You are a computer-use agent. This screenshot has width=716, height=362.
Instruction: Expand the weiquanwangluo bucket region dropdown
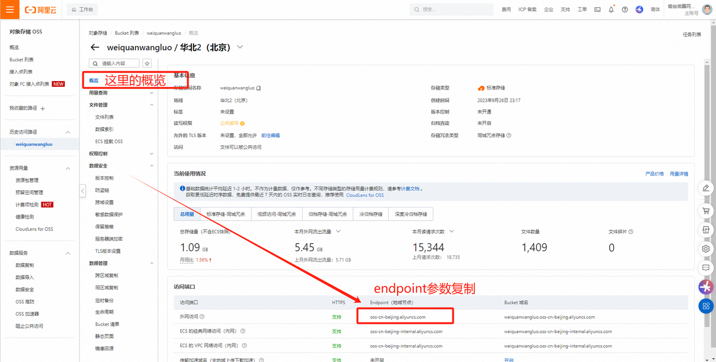(240, 47)
